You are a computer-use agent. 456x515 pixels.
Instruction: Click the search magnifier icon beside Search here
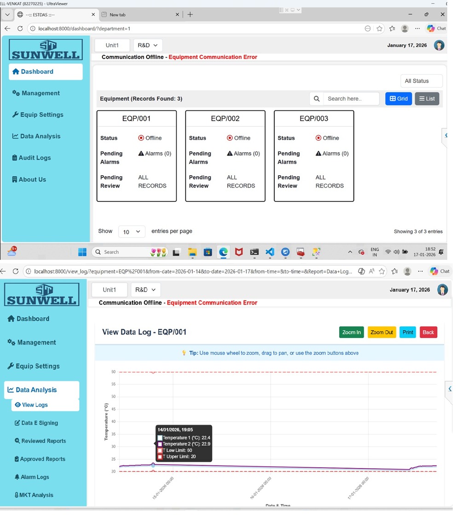pyautogui.click(x=317, y=99)
